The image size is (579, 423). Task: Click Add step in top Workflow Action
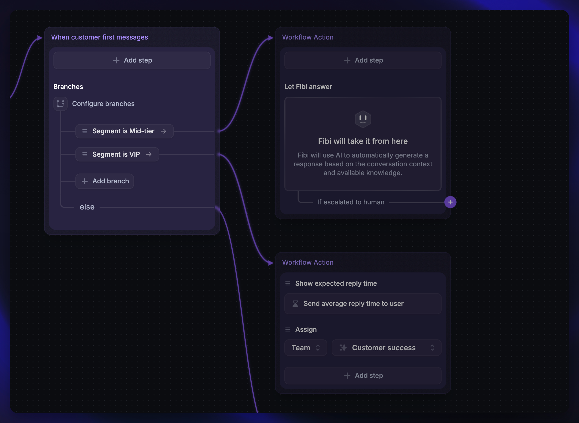pyautogui.click(x=363, y=60)
